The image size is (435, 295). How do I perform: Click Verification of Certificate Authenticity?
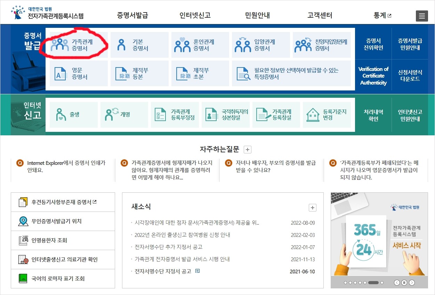[373, 76]
